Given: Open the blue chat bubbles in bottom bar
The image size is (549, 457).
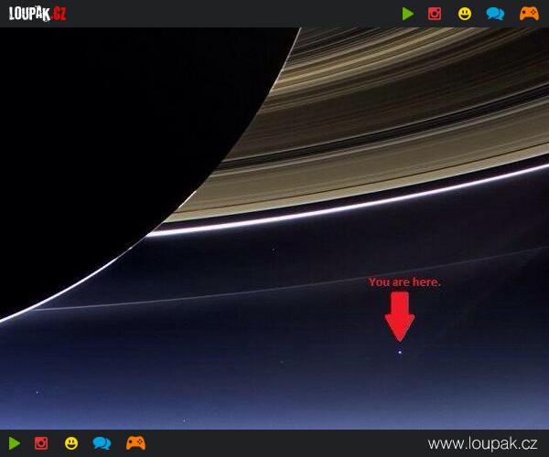Looking at the screenshot, I should pyautogui.click(x=102, y=443).
